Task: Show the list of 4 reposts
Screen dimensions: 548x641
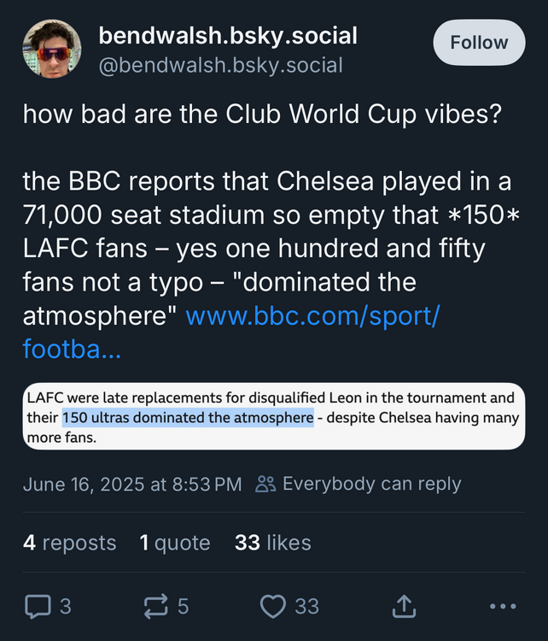Action: [x=70, y=543]
